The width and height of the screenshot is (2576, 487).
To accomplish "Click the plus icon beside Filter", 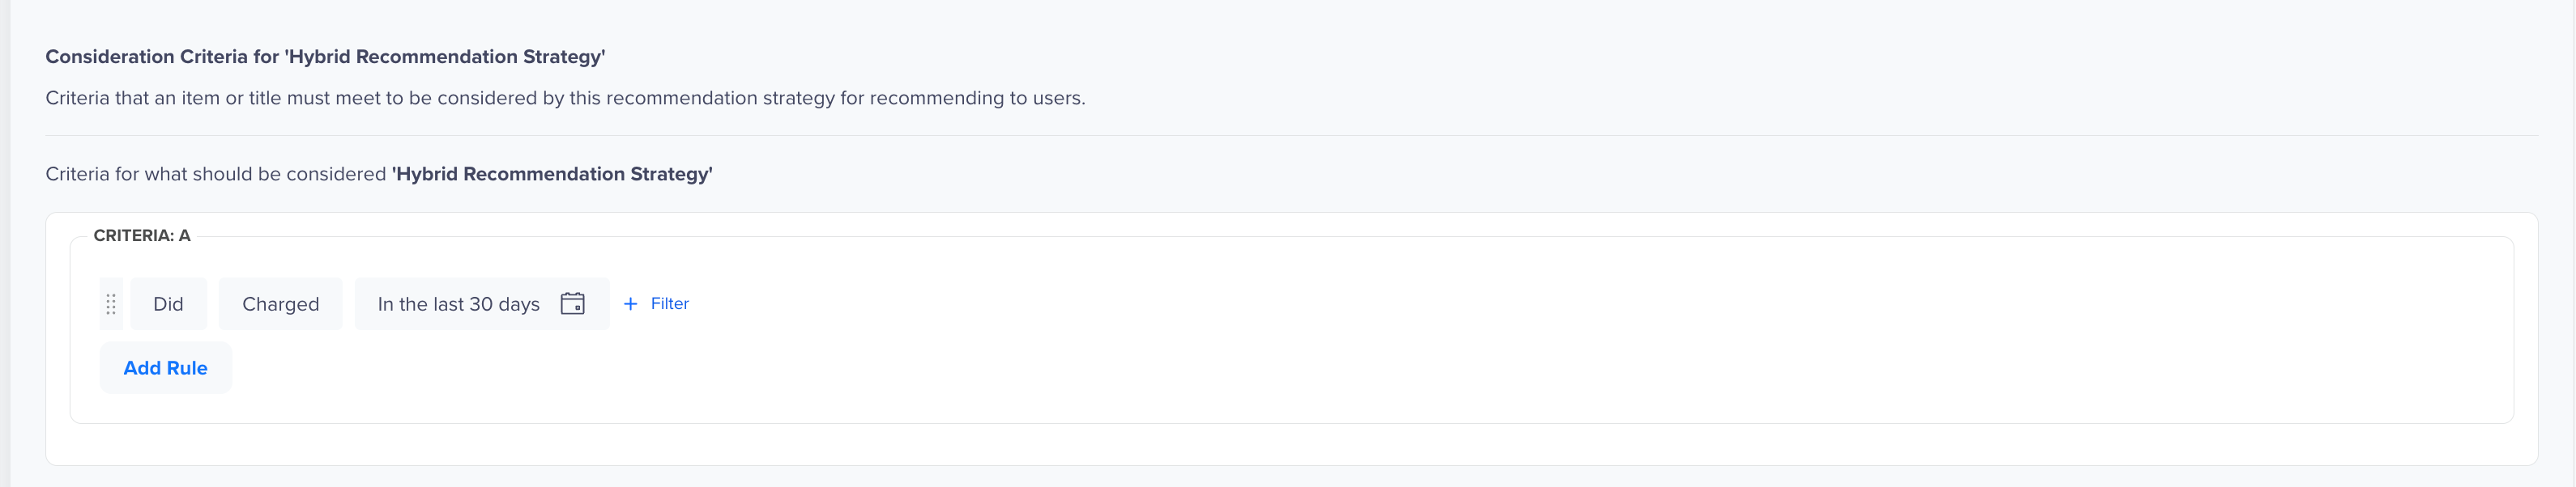I will (630, 303).
